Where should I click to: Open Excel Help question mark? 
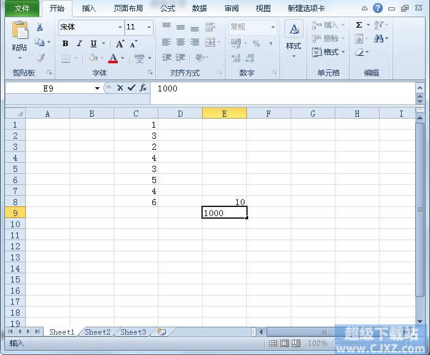(x=378, y=8)
